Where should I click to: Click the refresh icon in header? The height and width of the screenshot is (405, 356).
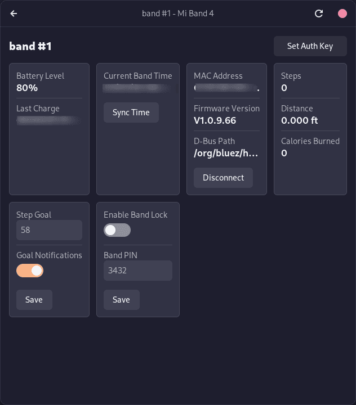pos(319,13)
